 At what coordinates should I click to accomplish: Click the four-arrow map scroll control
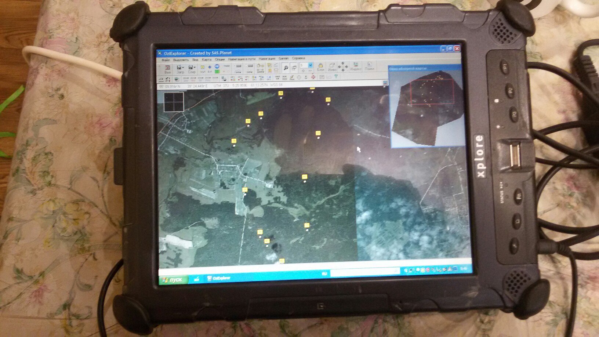tap(343, 66)
